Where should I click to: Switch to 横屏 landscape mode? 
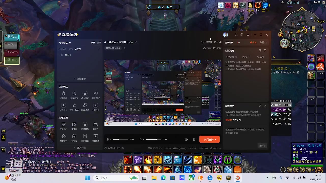[93, 43]
